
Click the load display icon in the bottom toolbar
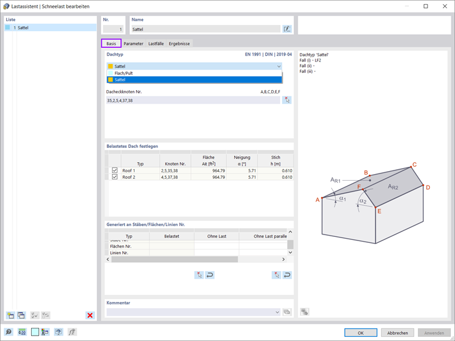pyautogui.click(x=59, y=332)
